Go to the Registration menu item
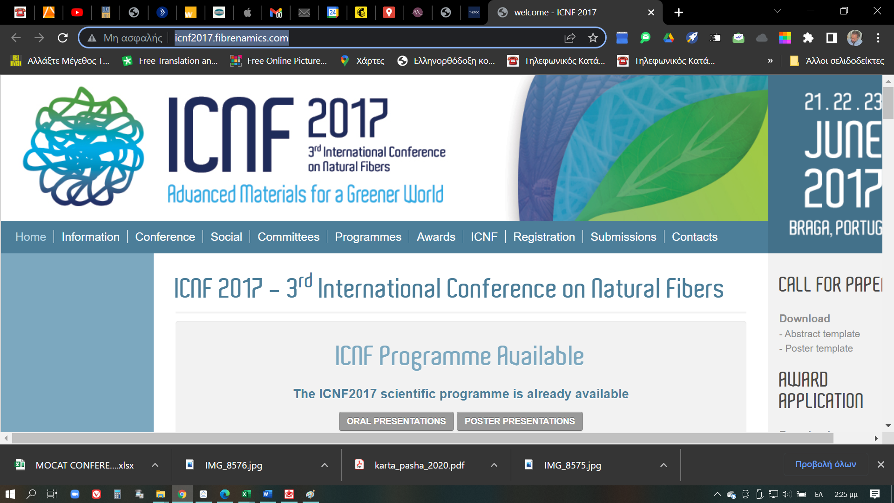The image size is (894, 503). 544,237
